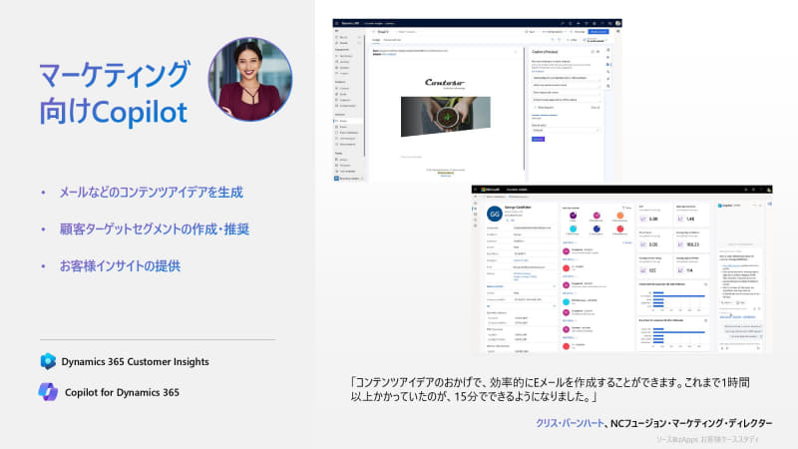Open the tone dropdown in the Copilot panel
Image resolution: width=798 pixels, height=449 pixels.
click(566, 131)
